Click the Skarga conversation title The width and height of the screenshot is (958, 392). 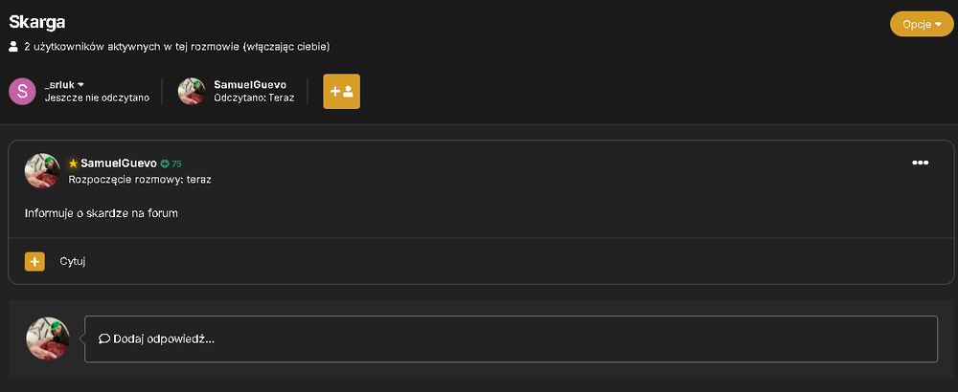(37, 23)
